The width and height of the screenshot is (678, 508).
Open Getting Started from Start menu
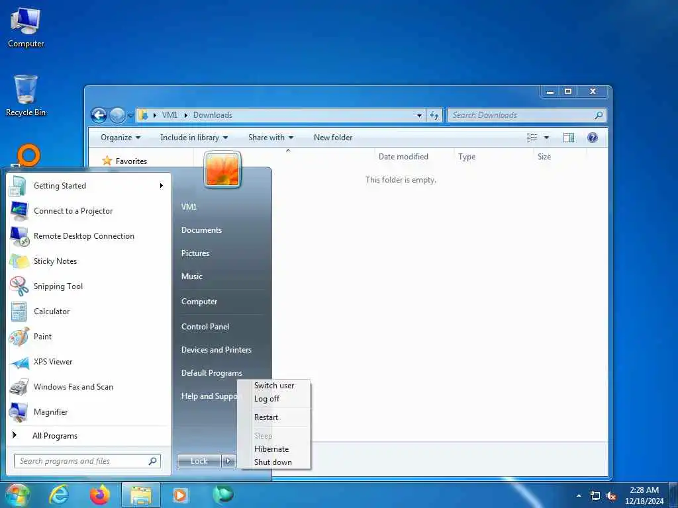pyautogui.click(x=88, y=186)
